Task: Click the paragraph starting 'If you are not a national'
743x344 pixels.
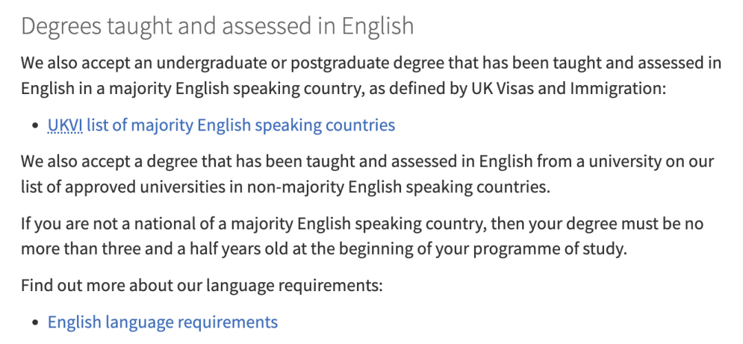Action: [362, 236]
